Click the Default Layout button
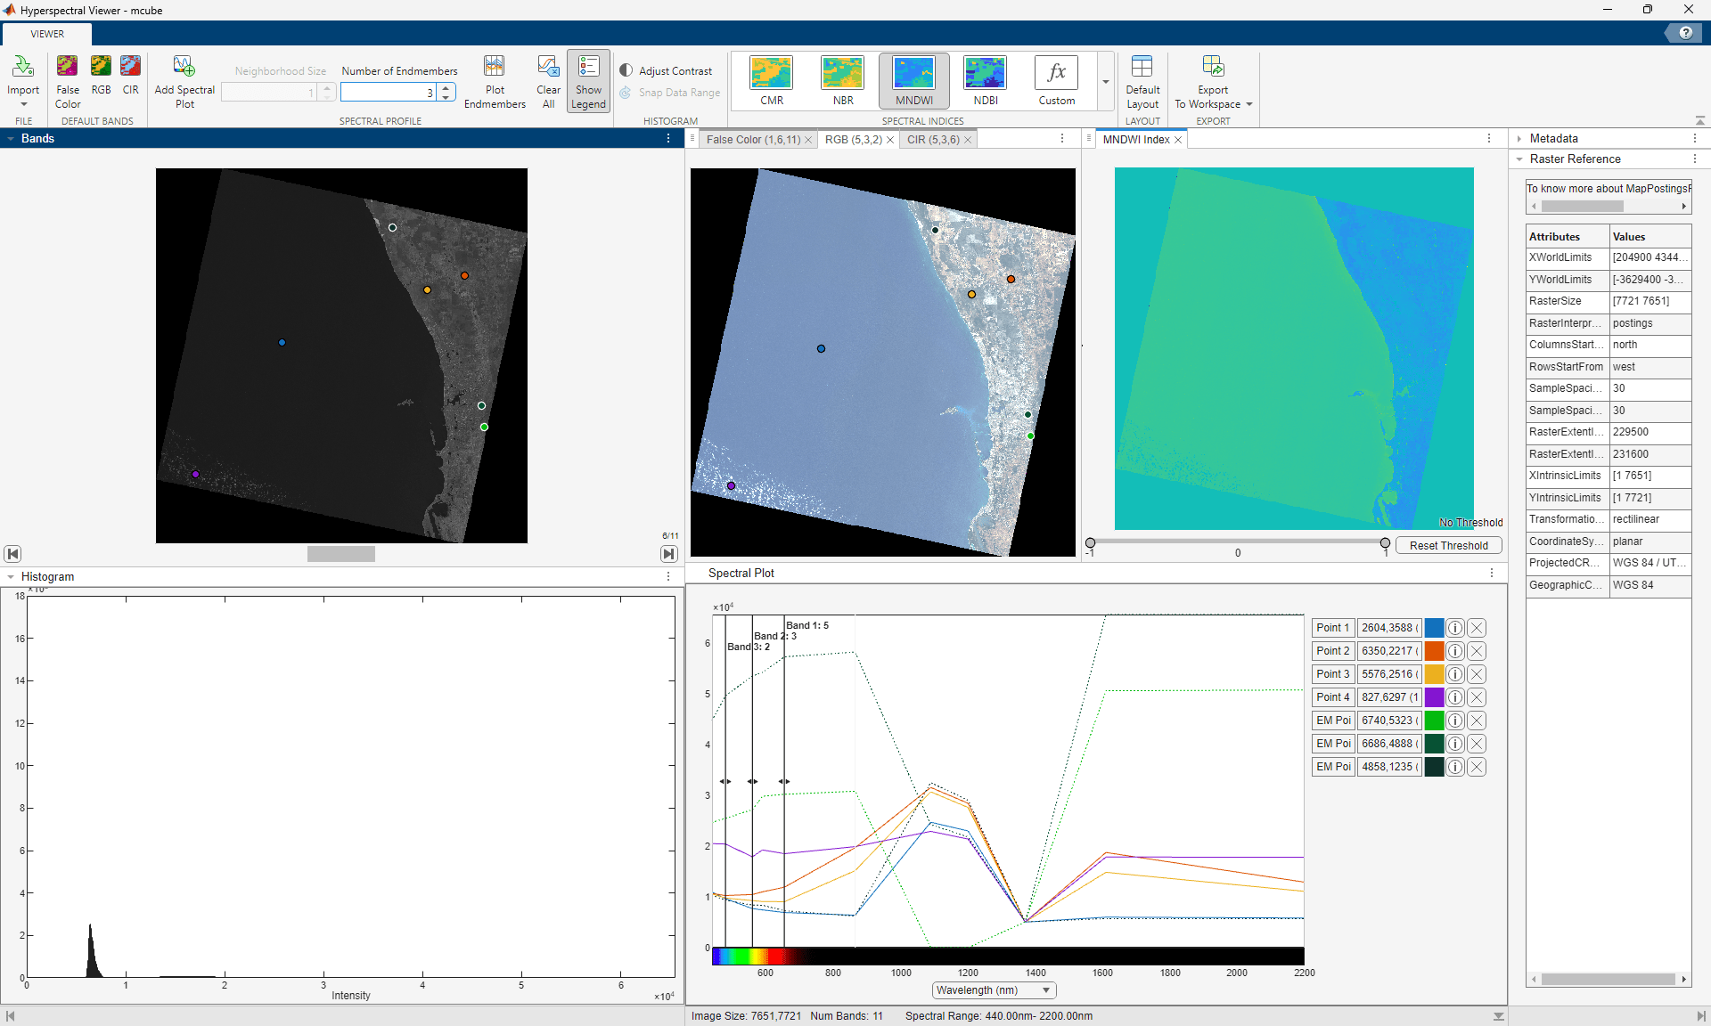Viewport: 1711px width, 1026px height. (x=1142, y=78)
